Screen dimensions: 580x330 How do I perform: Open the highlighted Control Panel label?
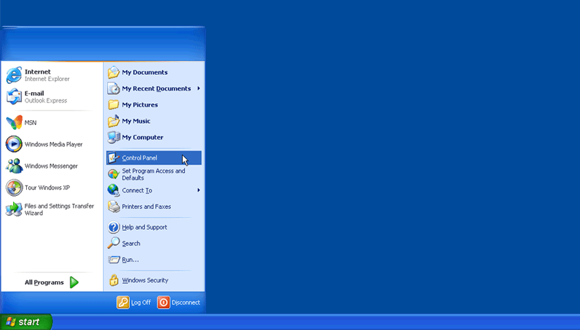pos(140,158)
